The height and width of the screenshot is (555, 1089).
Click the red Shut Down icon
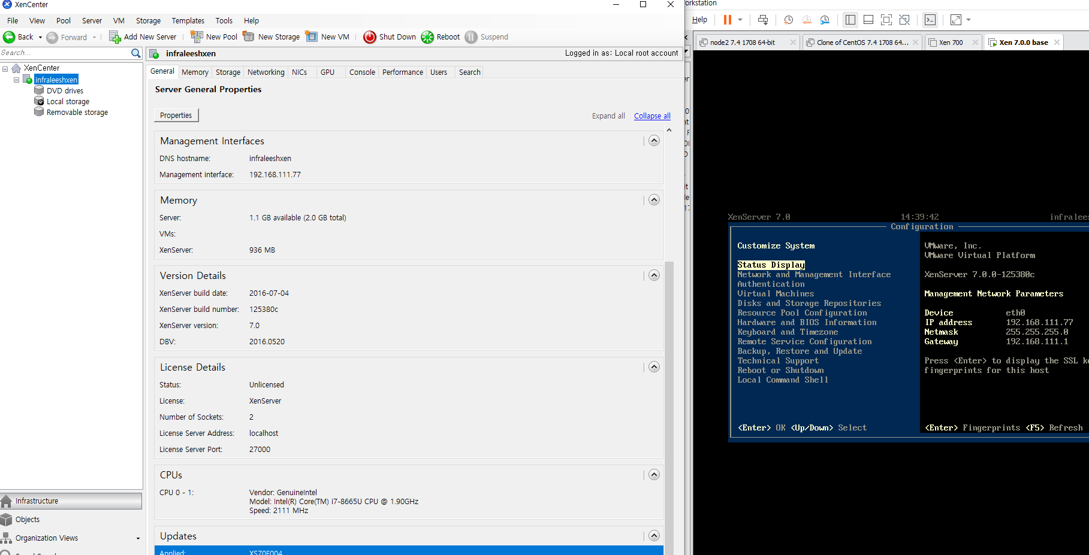370,37
